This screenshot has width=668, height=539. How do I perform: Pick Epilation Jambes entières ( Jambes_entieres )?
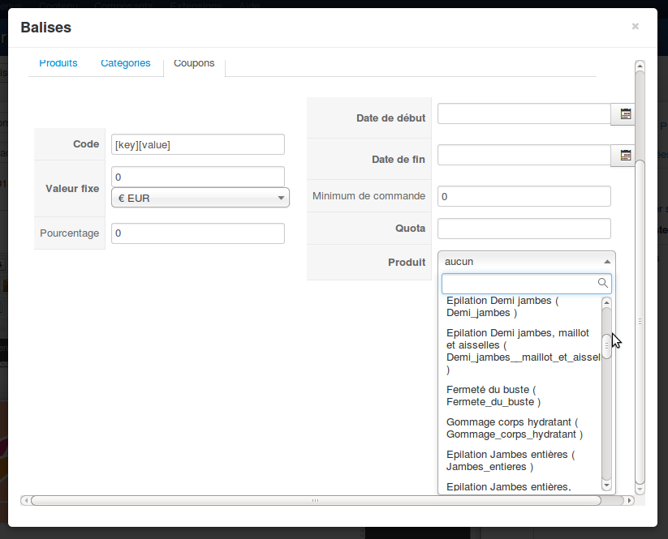(511, 460)
